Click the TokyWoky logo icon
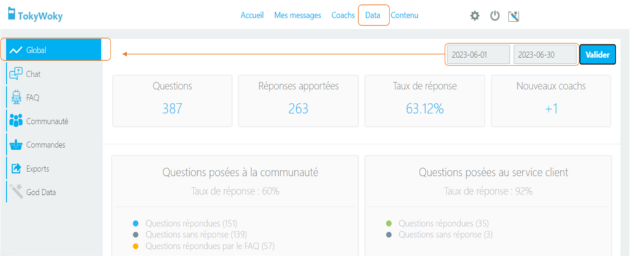Screen dimensions: 632x258 [x=12, y=13]
